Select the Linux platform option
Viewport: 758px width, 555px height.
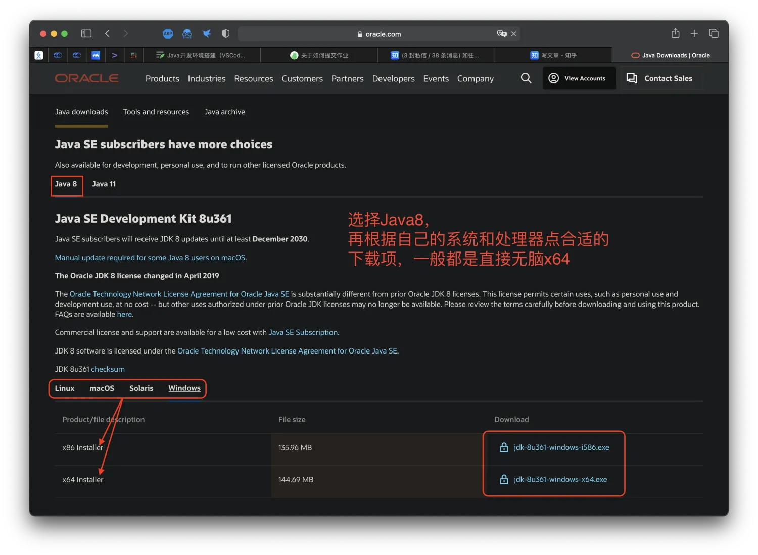tap(64, 388)
